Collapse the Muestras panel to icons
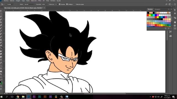Image resolution: width=177 pixels, height=99 pixels. (x=168, y=9)
